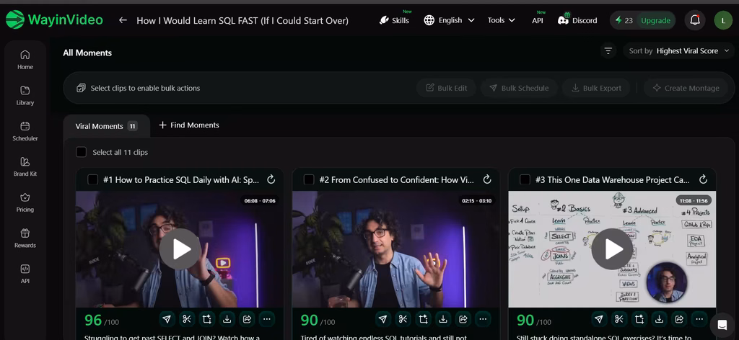
Task: Share clip #1
Action: (247, 319)
